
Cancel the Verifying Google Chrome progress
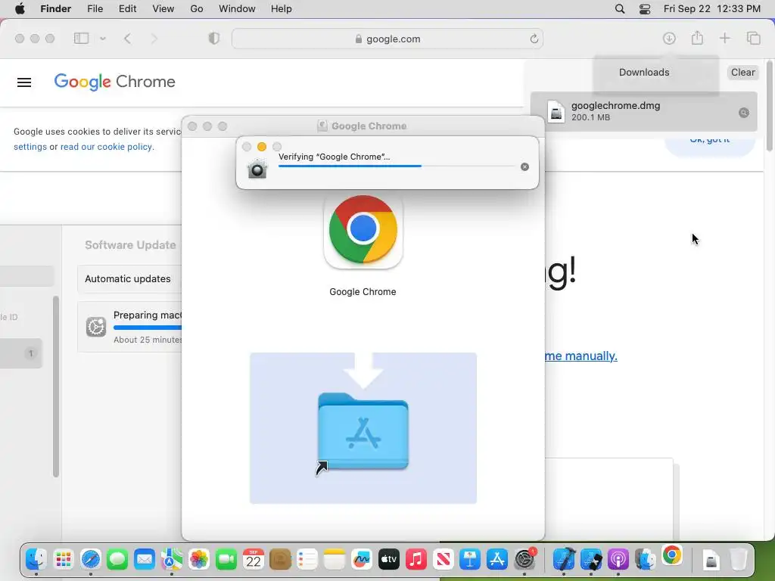pos(524,167)
